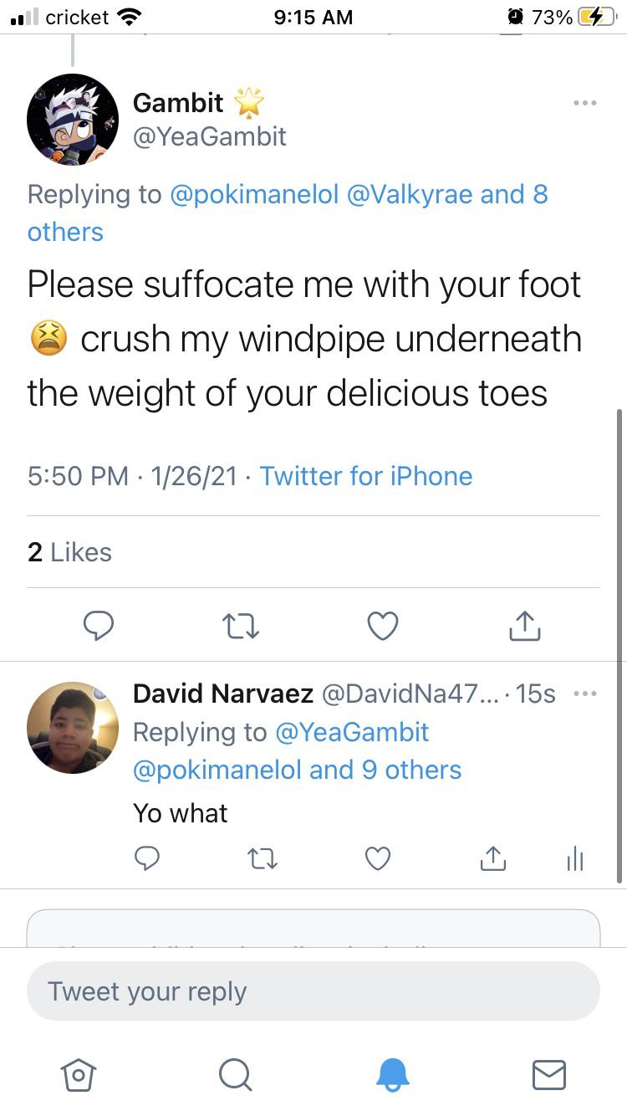Like David Narvaez's reply
The height and width of the screenshot is (1116, 627).
[378, 858]
